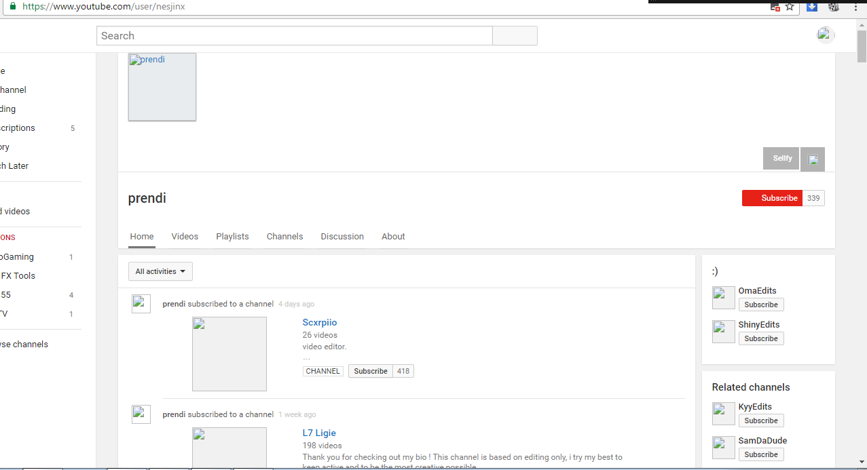The height and width of the screenshot is (470, 867).
Task: Open the prendi channel avatar image
Action: pyautogui.click(x=162, y=87)
